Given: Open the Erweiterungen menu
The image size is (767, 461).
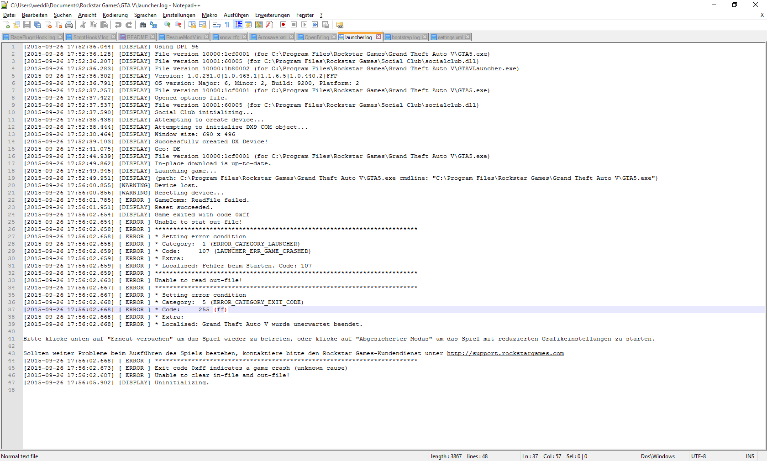Looking at the screenshot, I should [273, 15].
